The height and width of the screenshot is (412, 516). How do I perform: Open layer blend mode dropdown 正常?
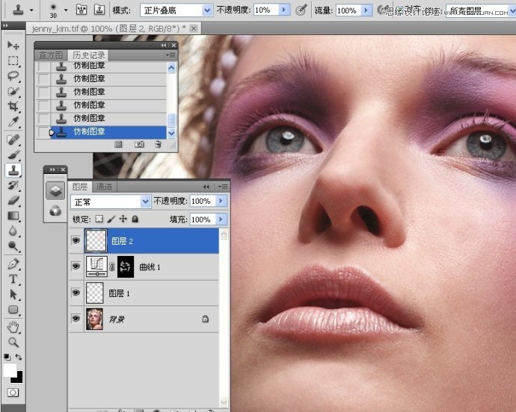point(111,202)
